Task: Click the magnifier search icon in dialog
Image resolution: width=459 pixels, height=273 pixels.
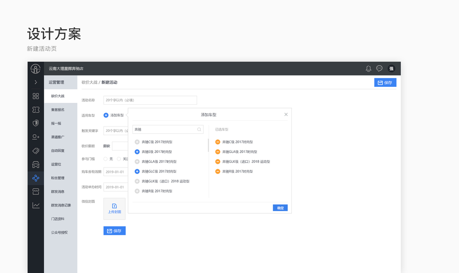Action: (x=199, y=129)
